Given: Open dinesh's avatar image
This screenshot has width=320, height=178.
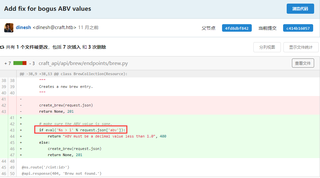Looking at the screenshot, I should pyautogui.click(x=9, y=28).
